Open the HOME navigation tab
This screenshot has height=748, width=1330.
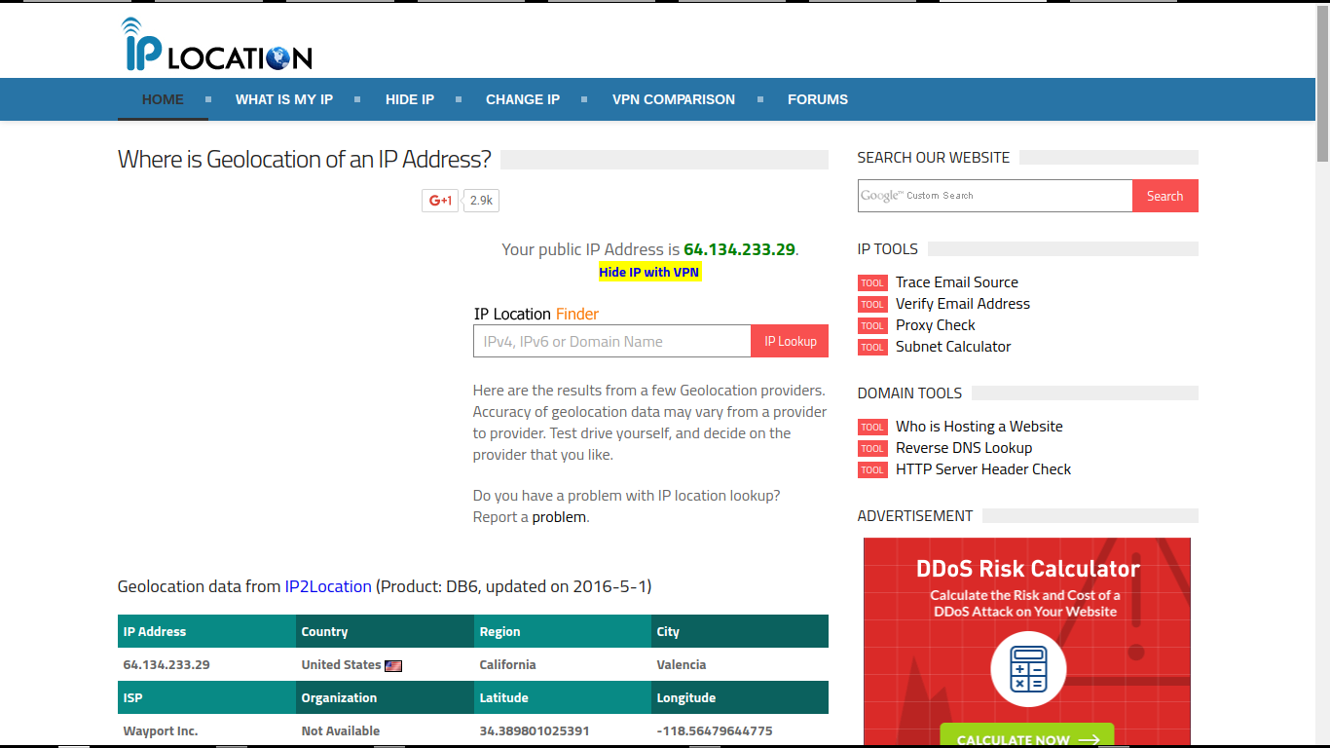(163, 99)
